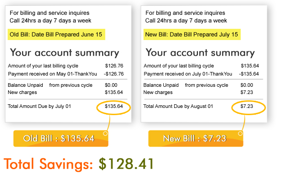
Task: Click the orange Old Bill : $135.64 banner
Action: [61, 139]
